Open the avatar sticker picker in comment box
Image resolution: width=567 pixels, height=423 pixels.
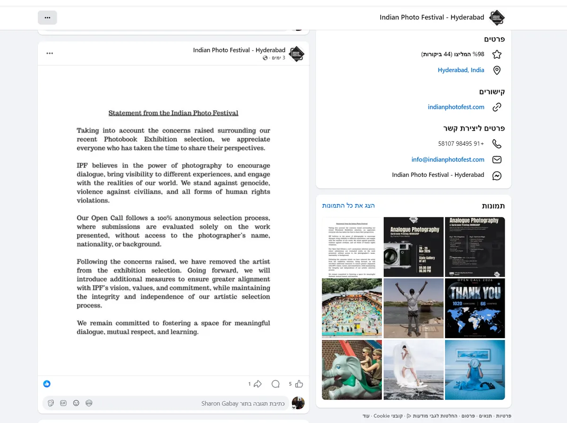(89, 403)
